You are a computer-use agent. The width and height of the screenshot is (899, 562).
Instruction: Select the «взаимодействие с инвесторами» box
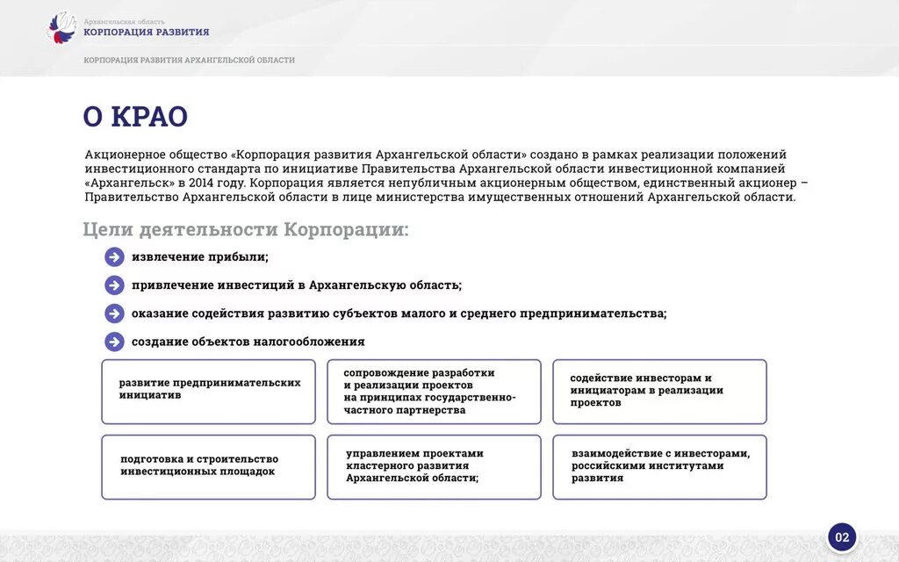[660, 467]
